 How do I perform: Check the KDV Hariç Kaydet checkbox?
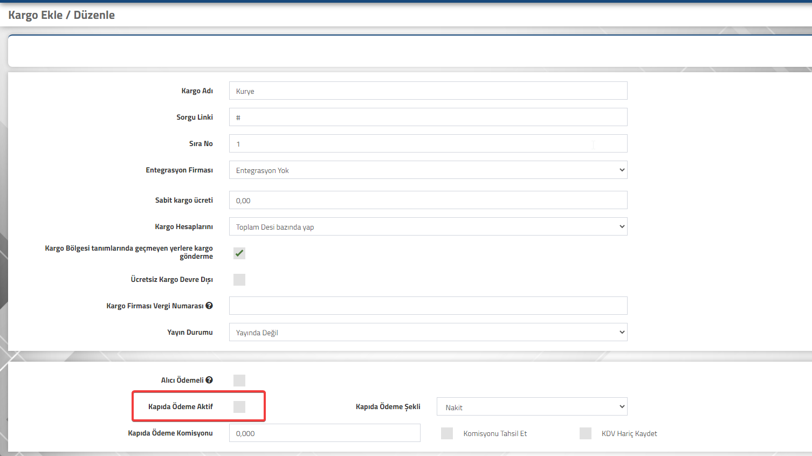(x=586, y=433)
